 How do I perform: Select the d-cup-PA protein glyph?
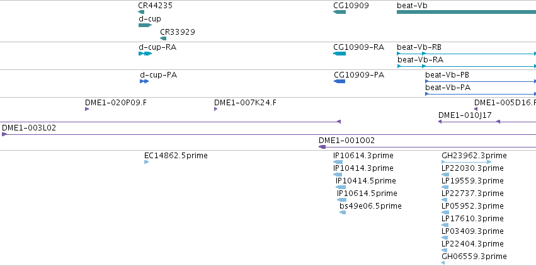tap(144, 81)
